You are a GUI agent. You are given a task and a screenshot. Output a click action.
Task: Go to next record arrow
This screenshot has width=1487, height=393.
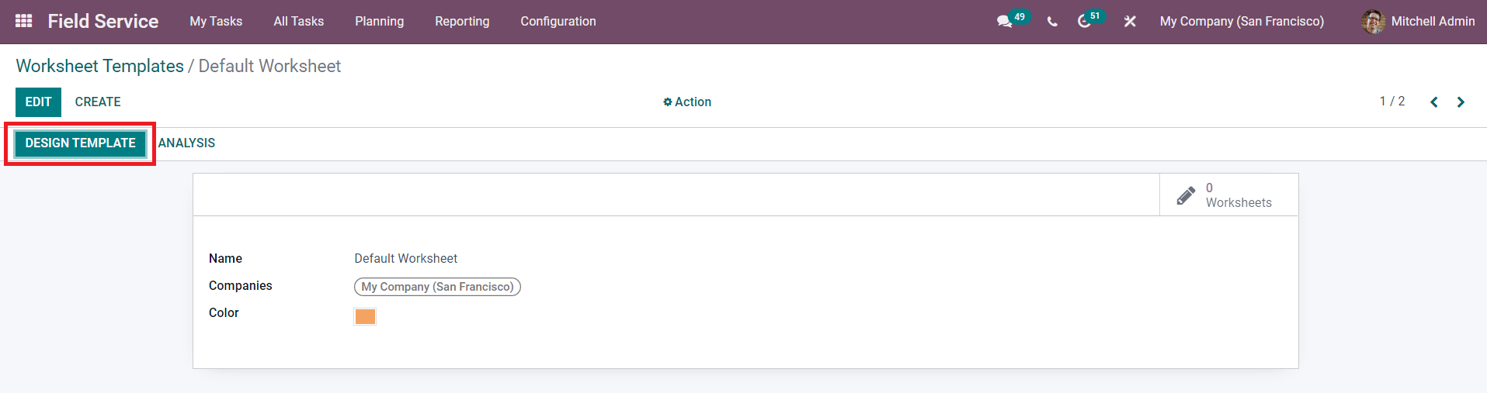click(x=1461, y=102)
